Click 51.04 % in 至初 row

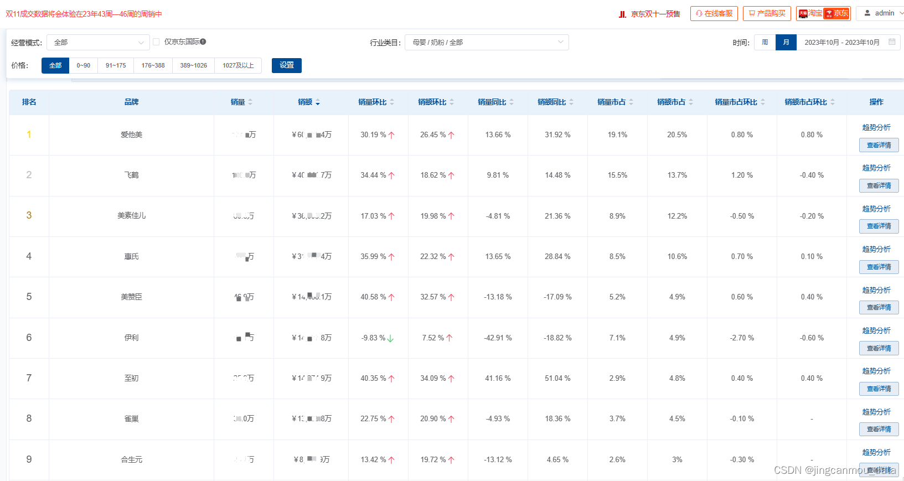click(x=557, y=378)
